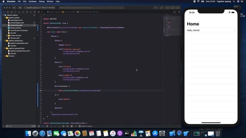Collapse the together_appingUITests folder
Viewport: 246px width, 138px height.
click(x=5, y=48)
